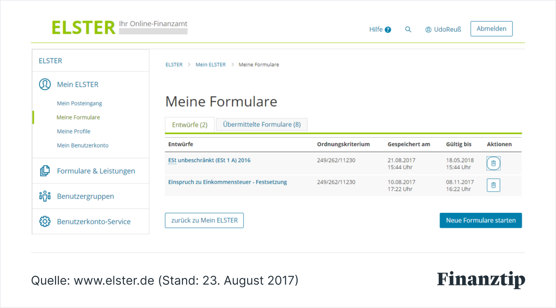Click zurück zu Mein ELSTER button
The image size is (556, 308).
tap(204, 220)
